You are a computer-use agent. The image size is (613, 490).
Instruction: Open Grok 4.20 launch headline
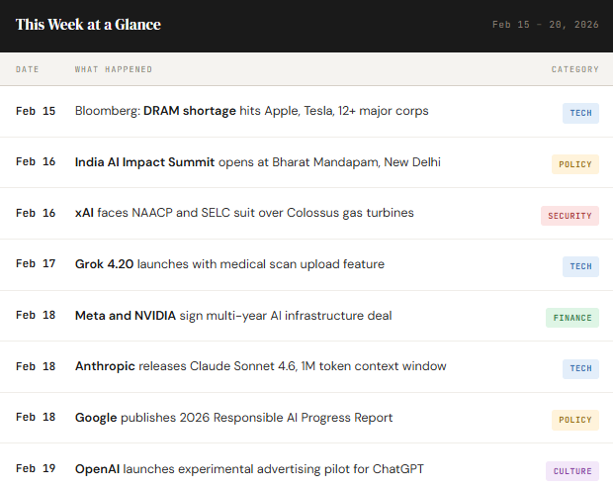[229, 264]
